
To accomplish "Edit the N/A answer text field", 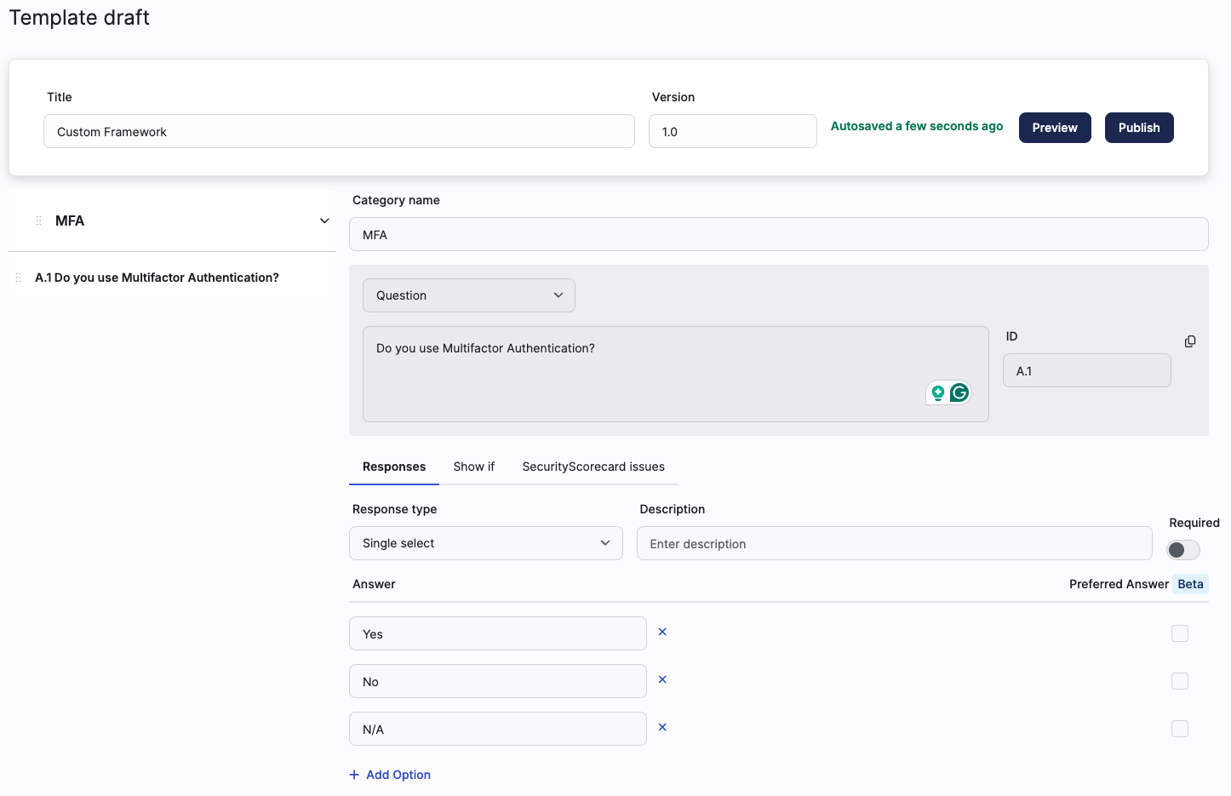I will (498, 729).
